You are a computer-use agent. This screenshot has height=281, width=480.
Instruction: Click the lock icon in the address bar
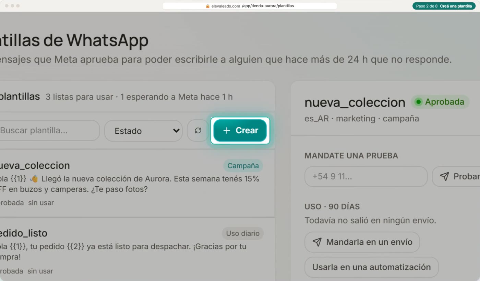click(x=208, y=6)
